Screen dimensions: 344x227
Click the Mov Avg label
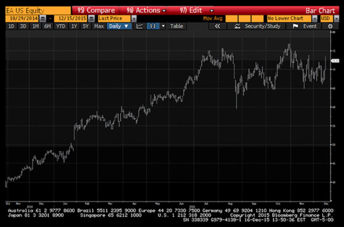pos(213,19)
